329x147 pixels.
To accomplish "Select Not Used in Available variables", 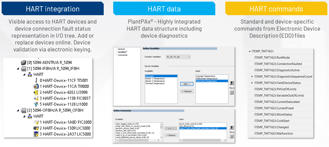I will point(161,76).
